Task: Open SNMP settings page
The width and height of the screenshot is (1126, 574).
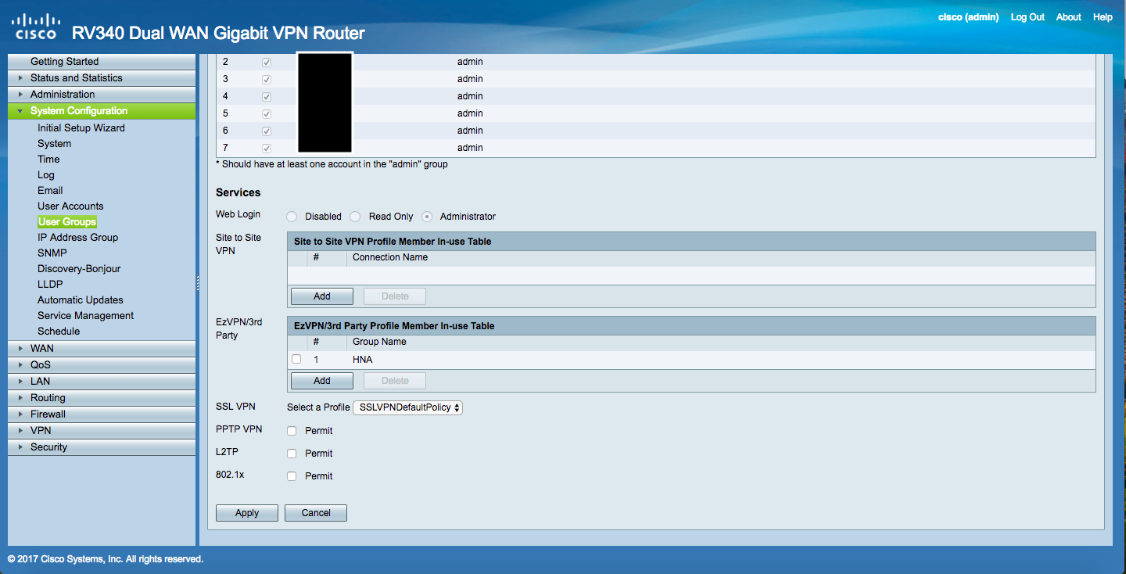Action: pyautogui.click(x=52, y=253)
